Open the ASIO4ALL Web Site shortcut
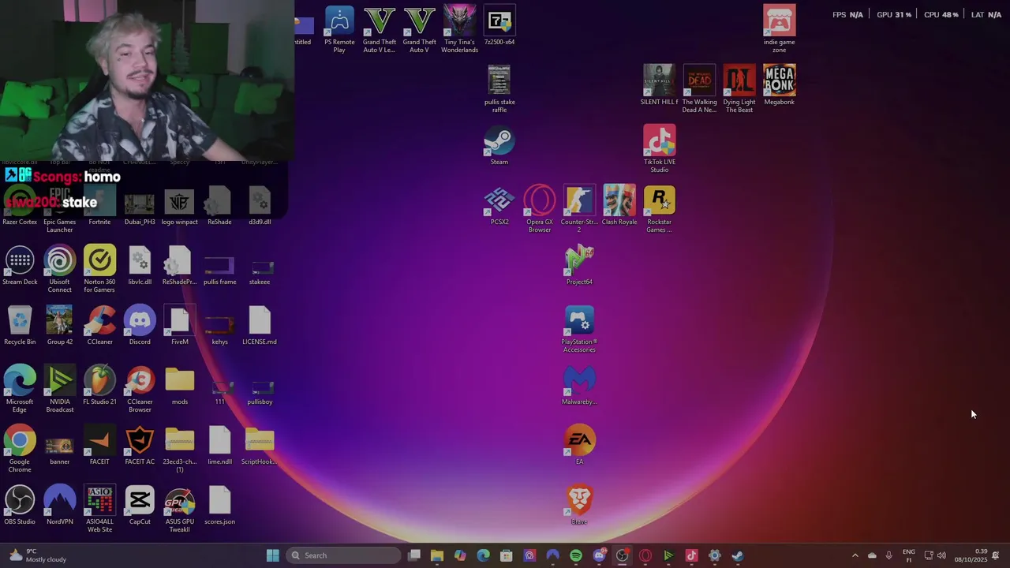The height and width of the screenshot is (568, 1010). coord(99,509)
